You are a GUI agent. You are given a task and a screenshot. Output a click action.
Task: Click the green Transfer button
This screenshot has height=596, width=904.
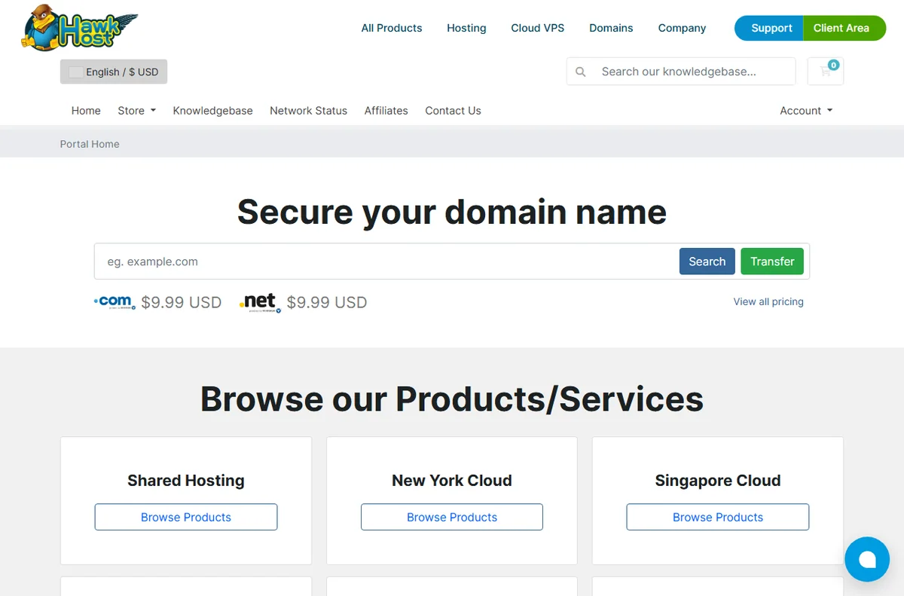(772, 261)
